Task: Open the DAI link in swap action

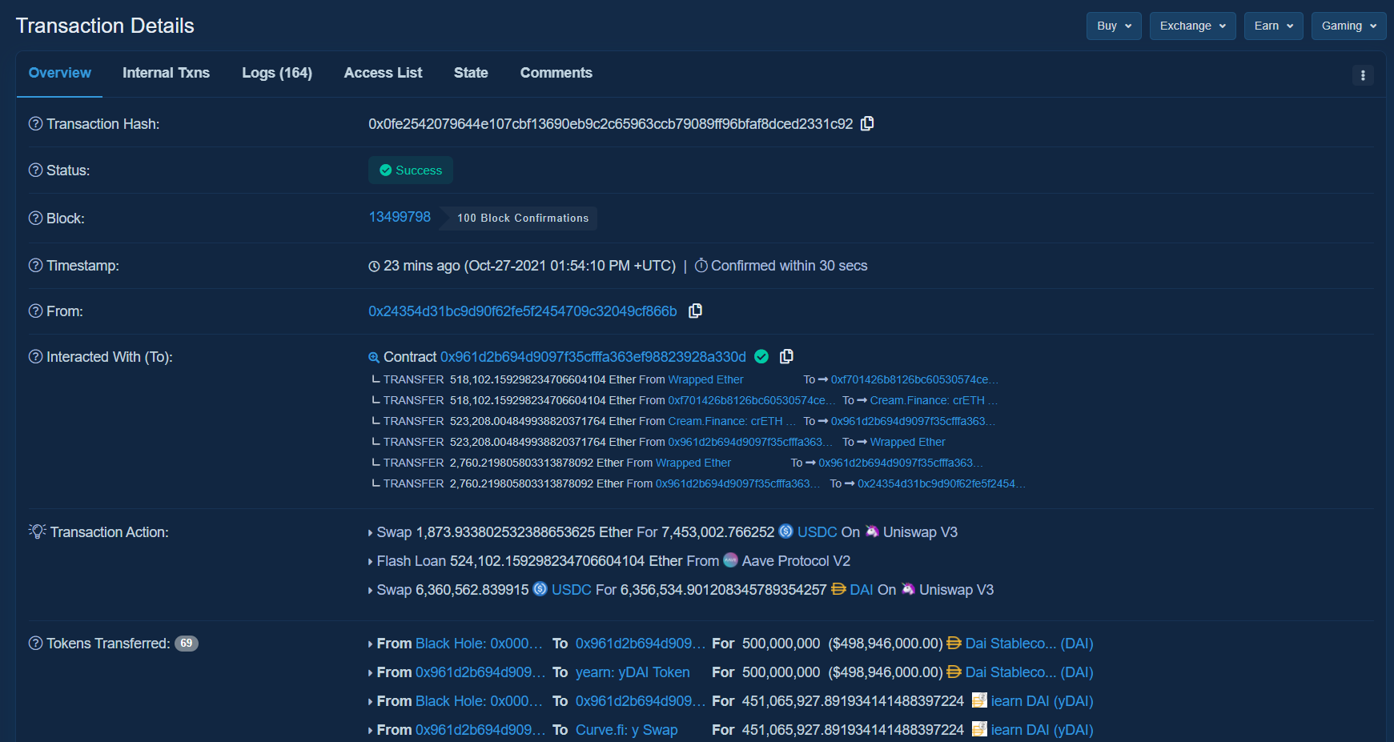Action: pos(862,589)
